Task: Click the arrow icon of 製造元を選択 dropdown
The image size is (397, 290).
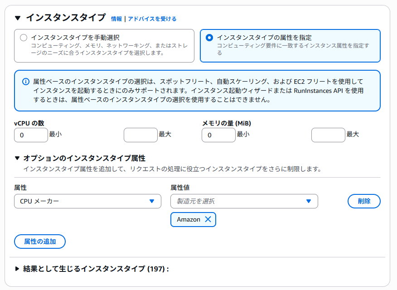Action: click(308, 201)
